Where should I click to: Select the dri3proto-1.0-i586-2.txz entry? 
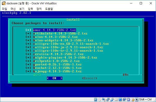click(x=56, y=61)
